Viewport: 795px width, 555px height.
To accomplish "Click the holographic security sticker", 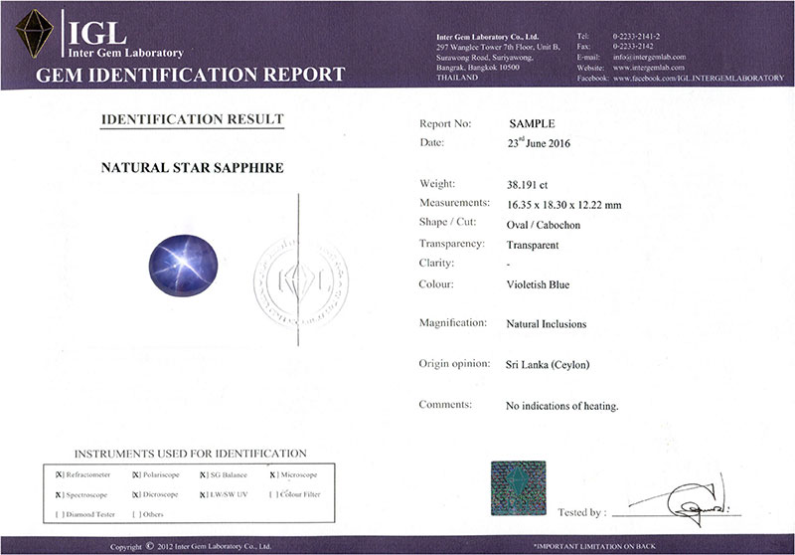I will pos(518,488).
